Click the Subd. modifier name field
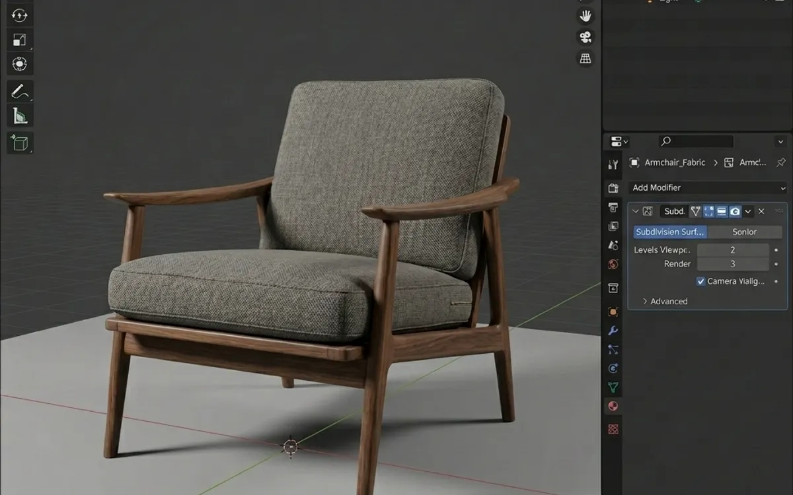 pyautogui.click(x=673, y=211)
